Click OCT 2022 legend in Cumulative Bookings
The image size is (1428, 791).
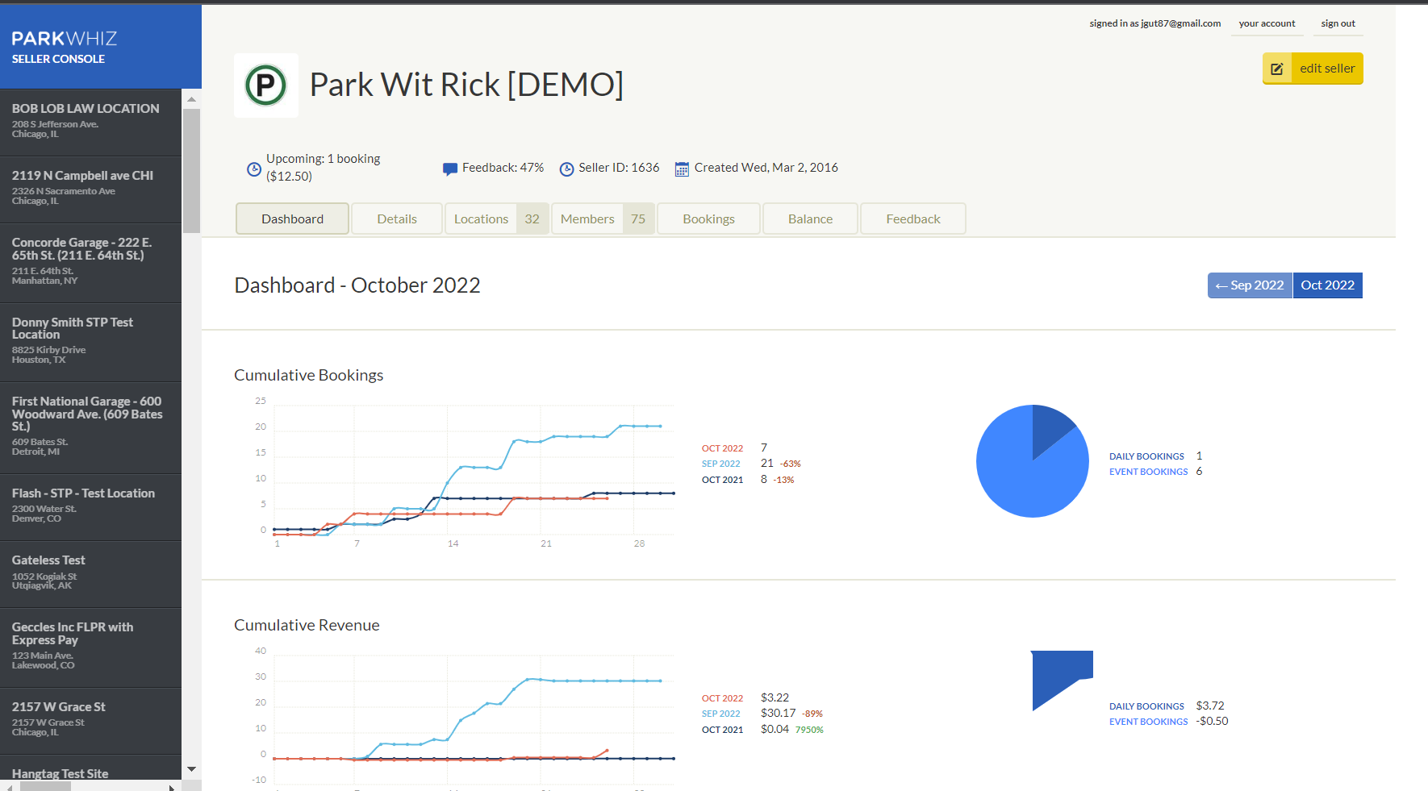(x=722, y=448)
